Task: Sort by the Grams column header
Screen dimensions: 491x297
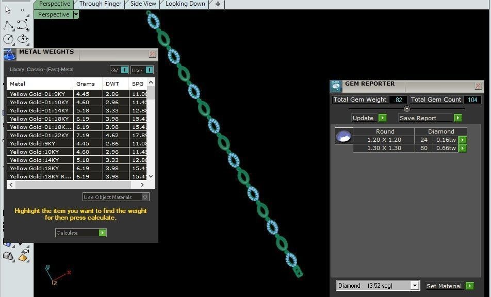Action: coord(88,84)
